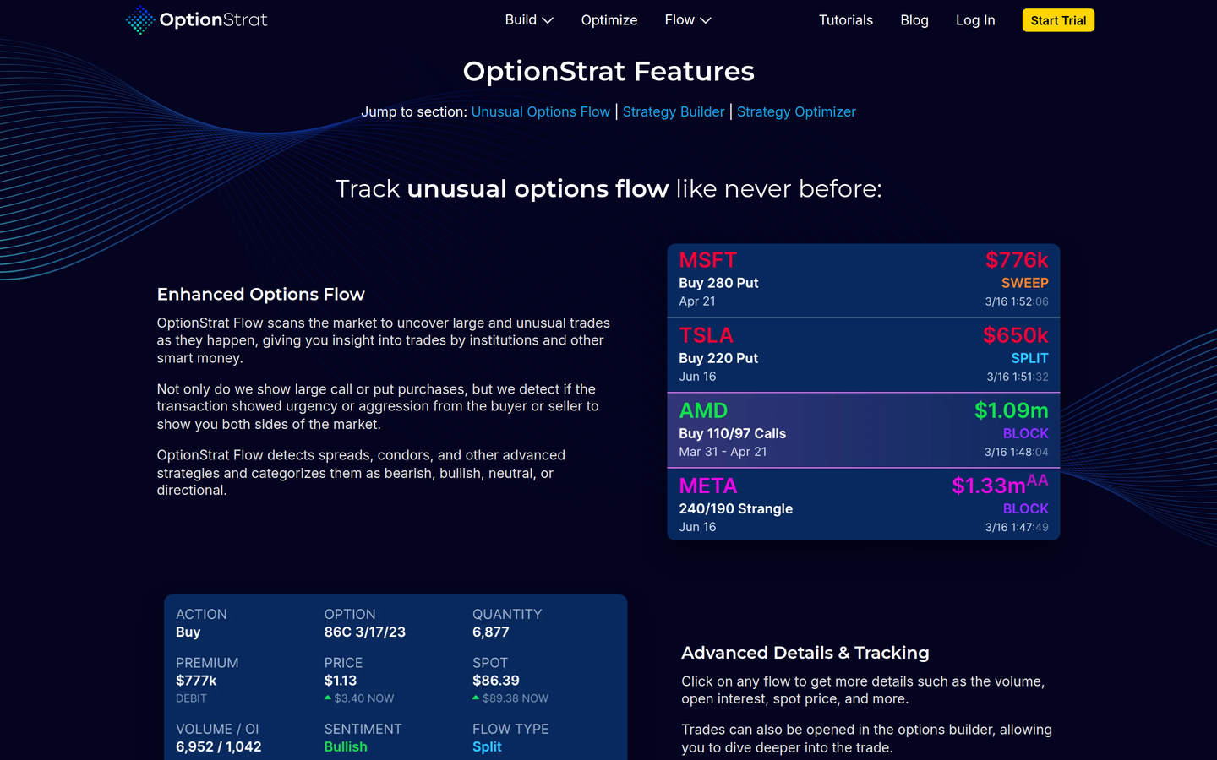Click the $89.38 NOW spot indicator
Image resolution: width=1217 pixels, height=760 pixels.
(x=510, y=698)
